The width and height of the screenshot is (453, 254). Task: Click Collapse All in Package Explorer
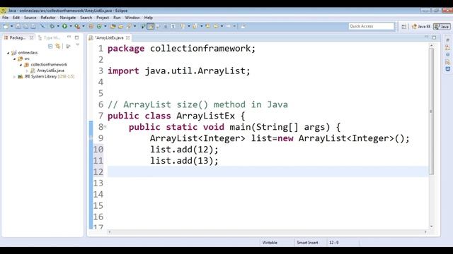coord(50,46)
